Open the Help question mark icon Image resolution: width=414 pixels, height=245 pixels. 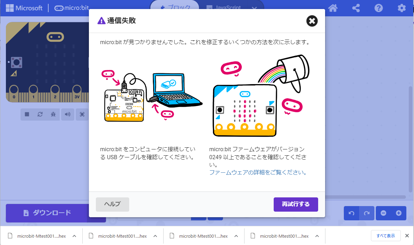point(379,8)
